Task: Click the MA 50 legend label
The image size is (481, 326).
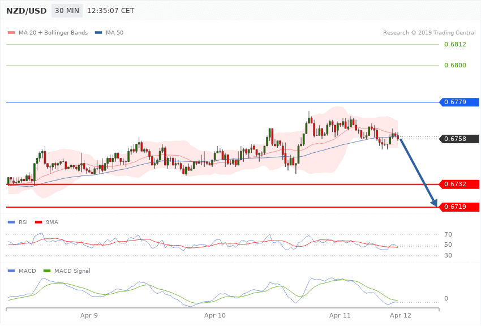Action: pyautogui.click(x=114, y=32)
